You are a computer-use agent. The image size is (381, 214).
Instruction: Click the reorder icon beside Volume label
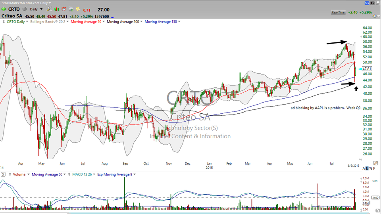pos(10,174)
